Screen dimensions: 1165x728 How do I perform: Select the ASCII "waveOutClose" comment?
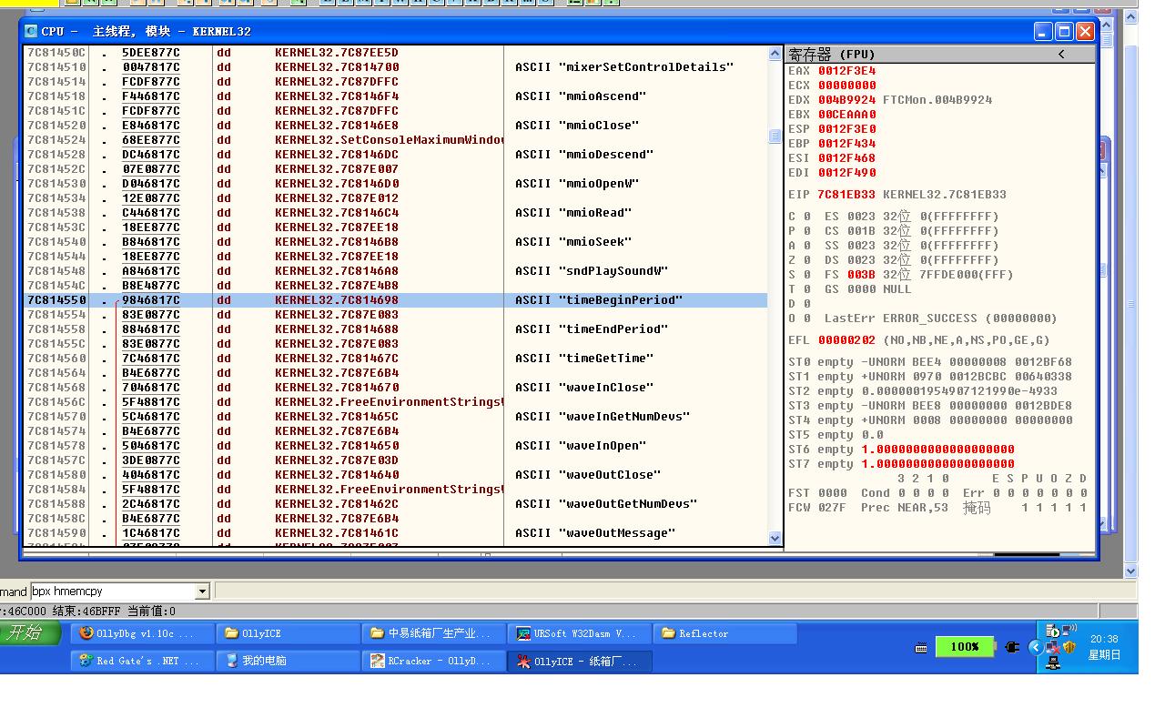coord(587,475)
